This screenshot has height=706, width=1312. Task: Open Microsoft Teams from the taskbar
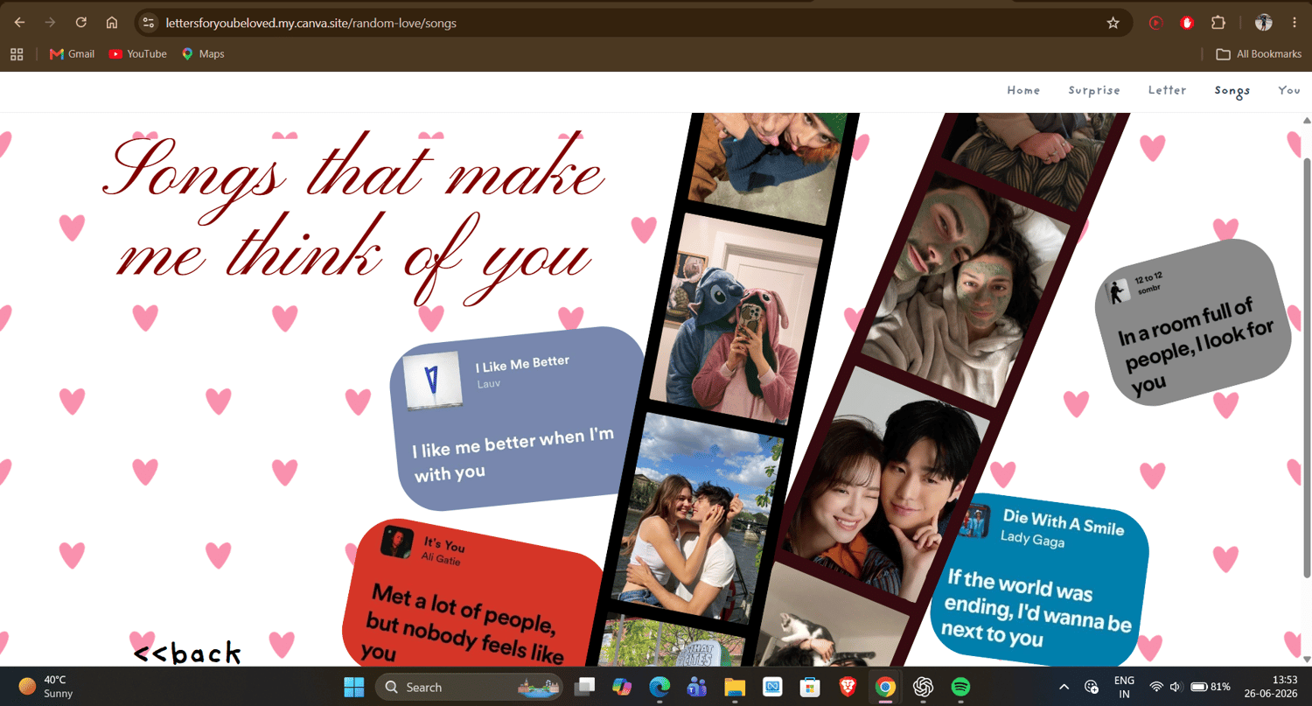pos(697,687)
